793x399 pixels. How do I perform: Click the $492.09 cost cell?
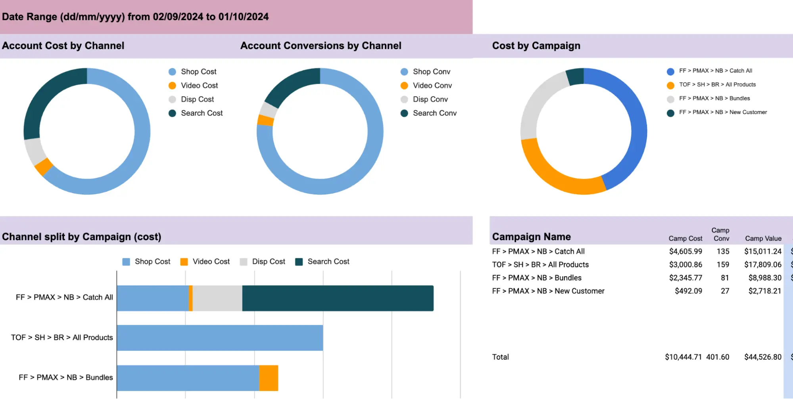tap(688, 291)
